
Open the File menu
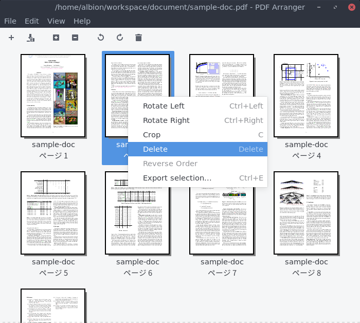tap(10, 21)
